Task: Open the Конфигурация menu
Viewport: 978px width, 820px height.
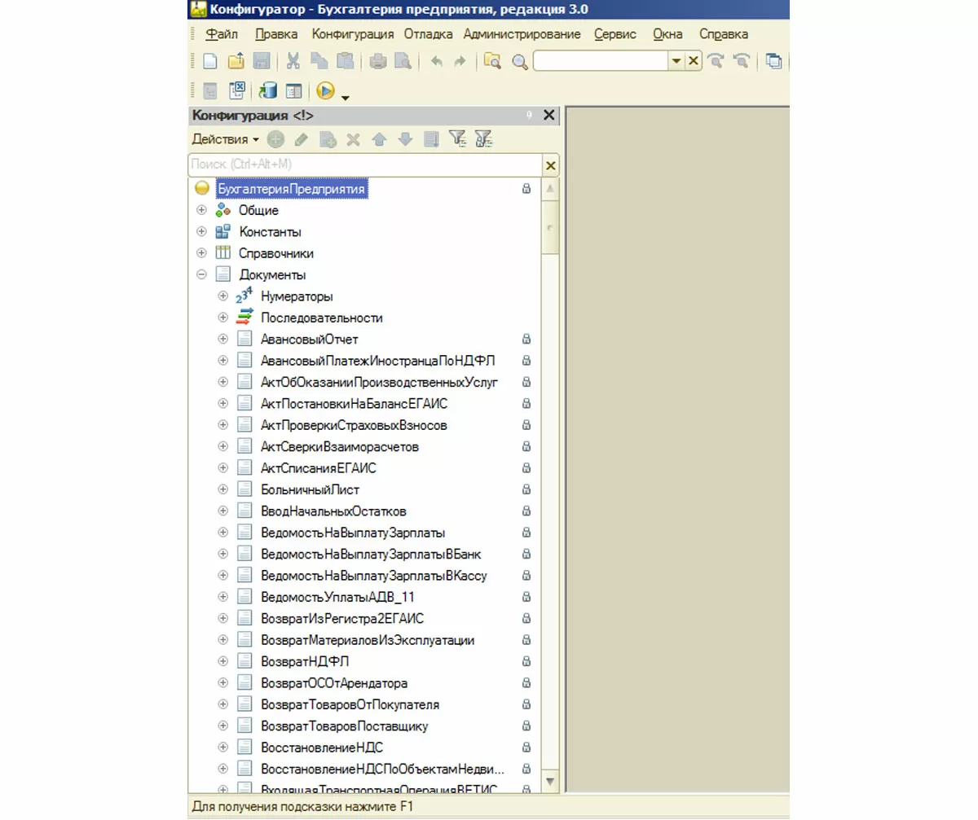Action: pyautogui.click(x=353, y=34)
